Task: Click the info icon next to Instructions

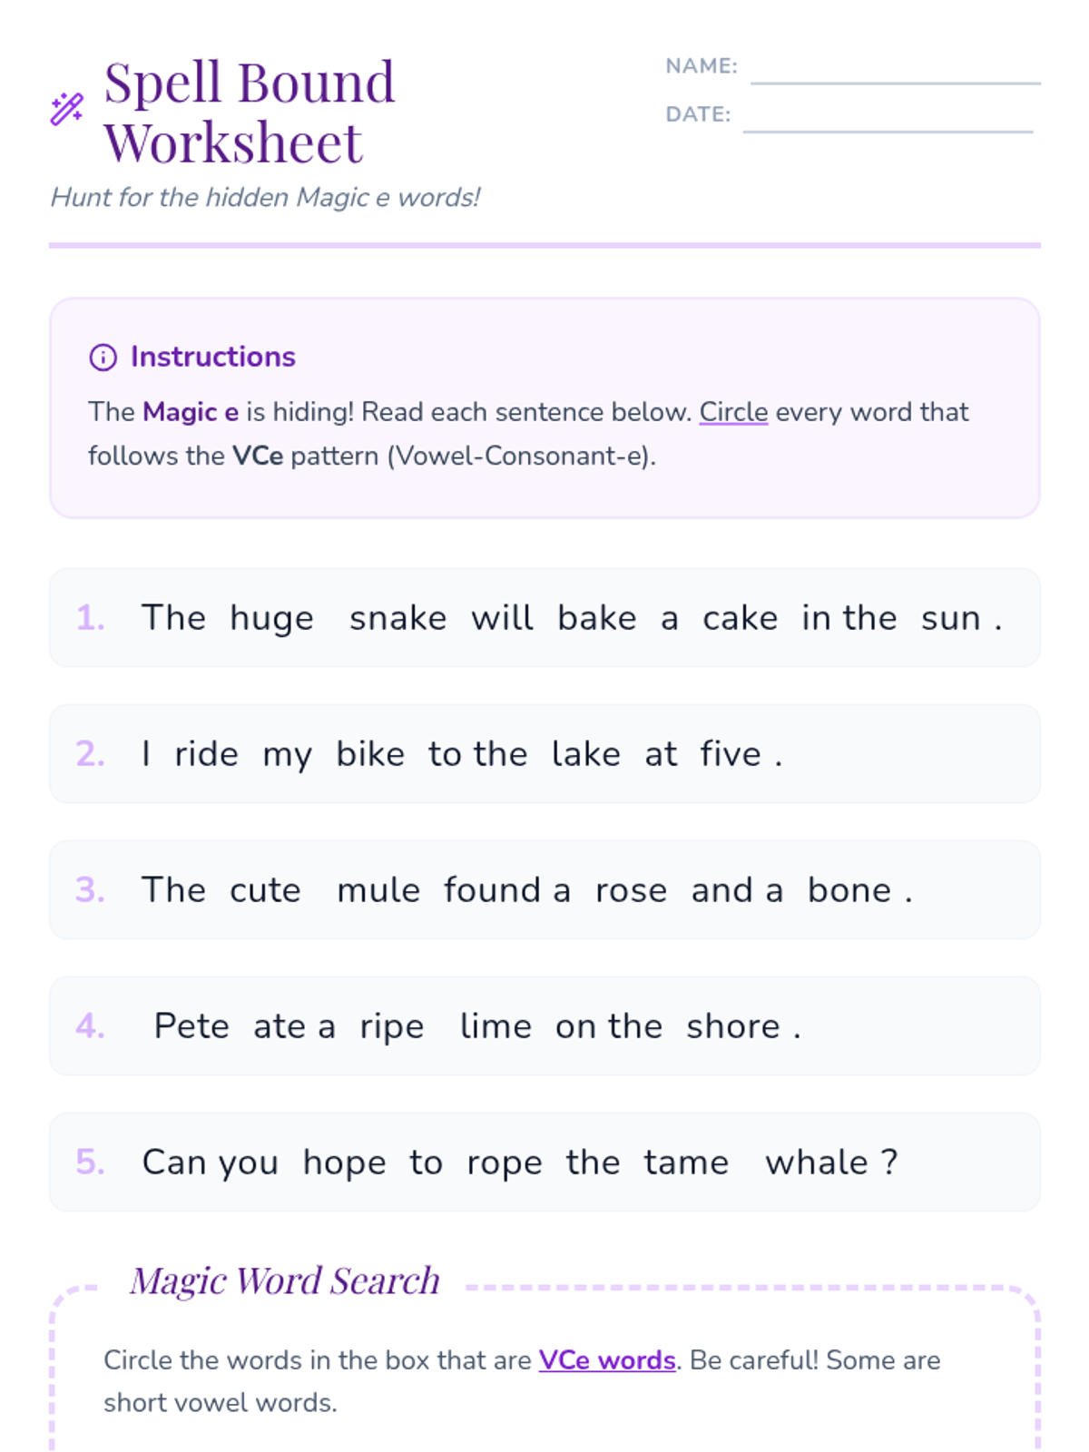Action: pyautogui.click(x=103, y=358)
